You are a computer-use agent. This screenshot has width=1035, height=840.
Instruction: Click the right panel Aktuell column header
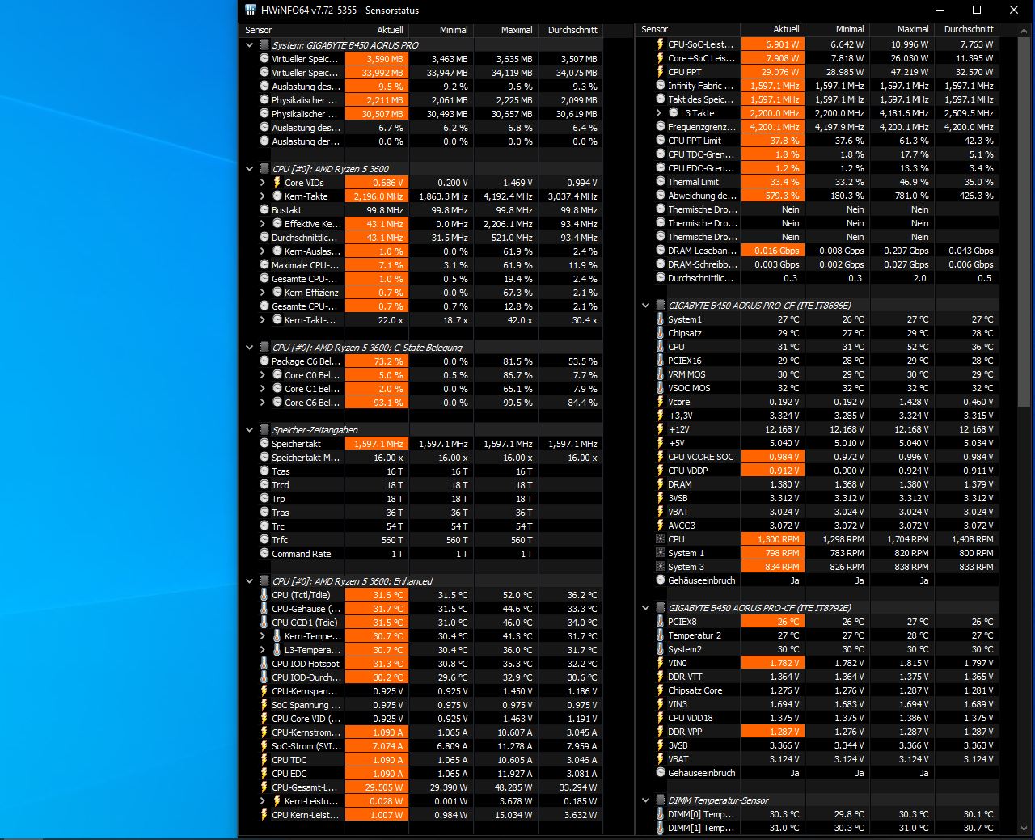(x=772, y=29)
